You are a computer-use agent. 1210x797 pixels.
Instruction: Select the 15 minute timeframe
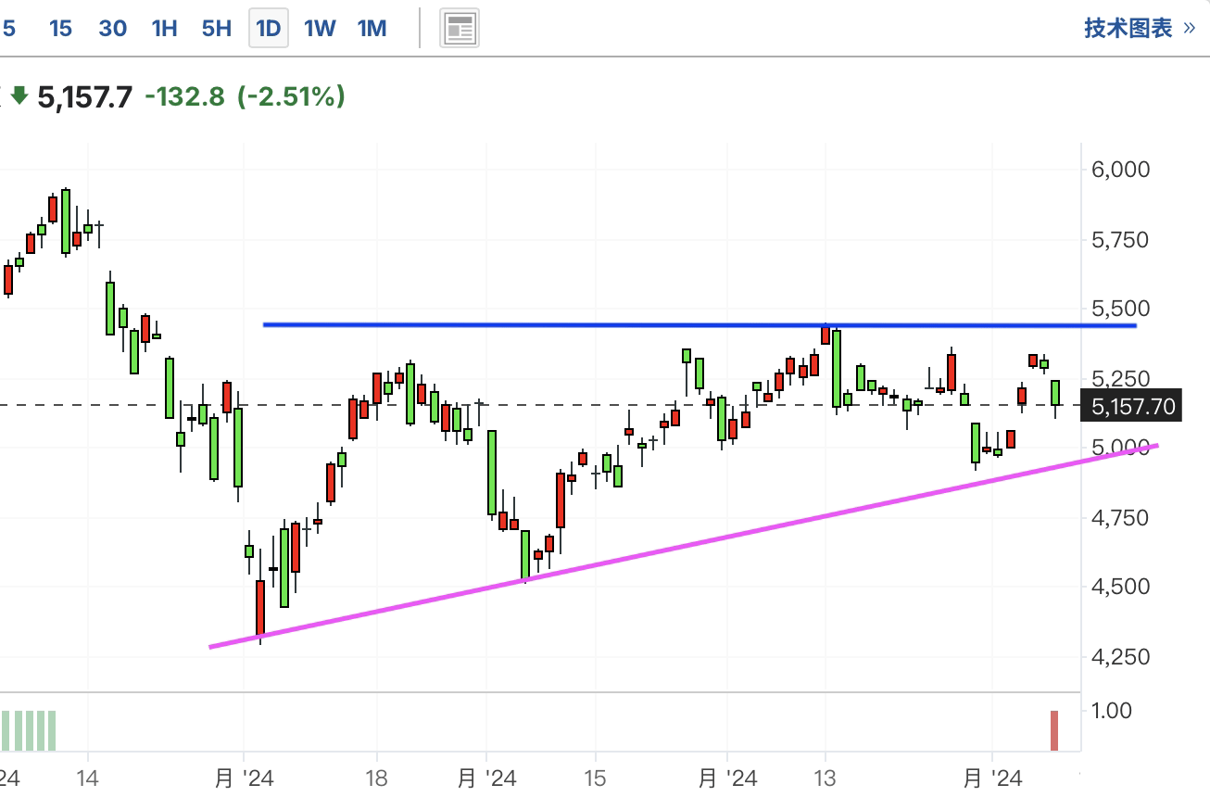[x=60, y=29]
